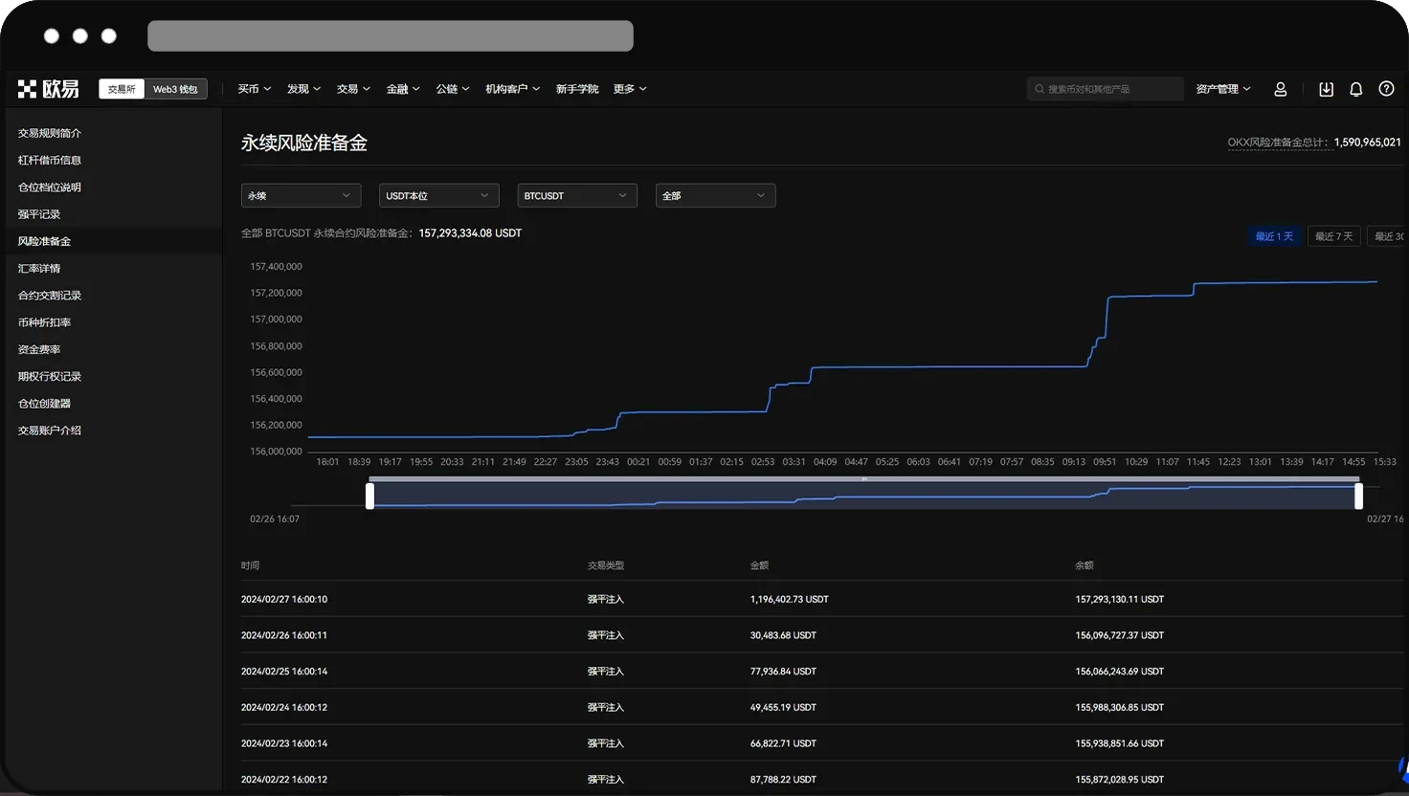The height and width of the screenshot is (796, 1409).
Task: Open 风险准备金 in sidebar
Action: (44, 241)
